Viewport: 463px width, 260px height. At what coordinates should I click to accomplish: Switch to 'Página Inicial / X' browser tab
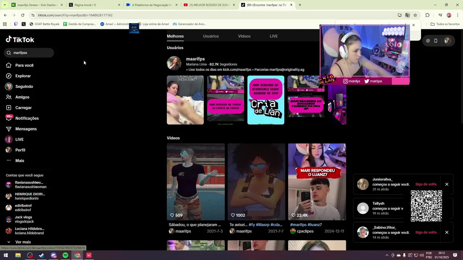point(94,5)
